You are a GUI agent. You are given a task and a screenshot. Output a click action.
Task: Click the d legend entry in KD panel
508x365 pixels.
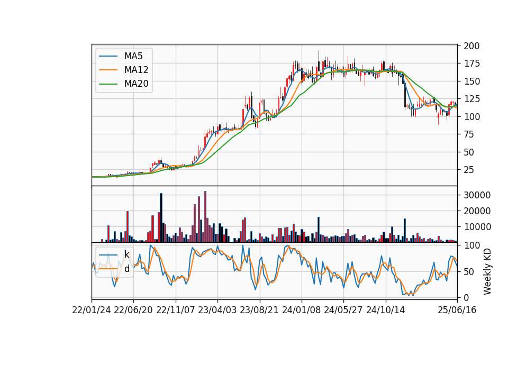point(114,269)
